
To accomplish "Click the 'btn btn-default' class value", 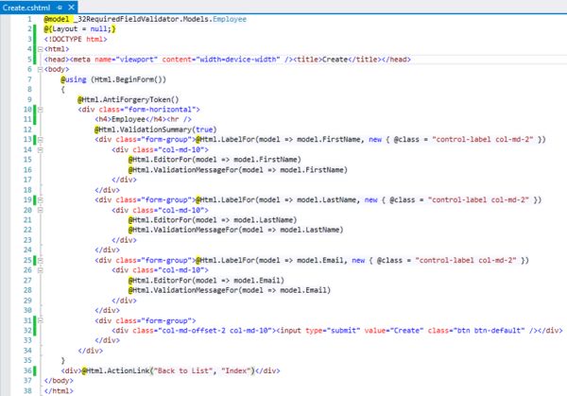I will point(490,331).
